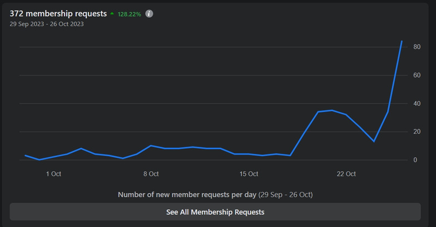Open See All Membership Requests

click(215, 212)
